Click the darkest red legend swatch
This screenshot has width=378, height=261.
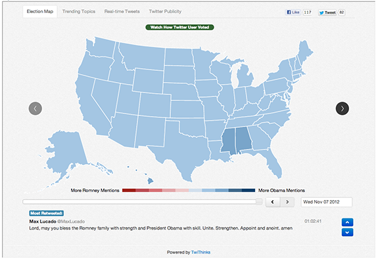point(129,191)
